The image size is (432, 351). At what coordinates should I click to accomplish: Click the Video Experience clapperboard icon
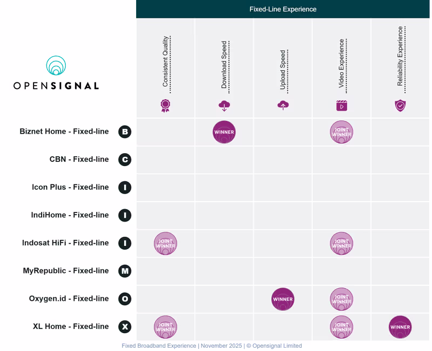[x=341, y=106]
